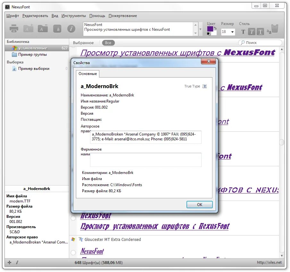290x272 pixels.
Task: Click the 'Версия: 001.002' line in the dialog
Action: coord(94,107)
